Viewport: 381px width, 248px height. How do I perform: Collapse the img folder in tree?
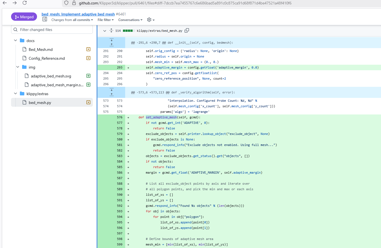tap(18, 67)
